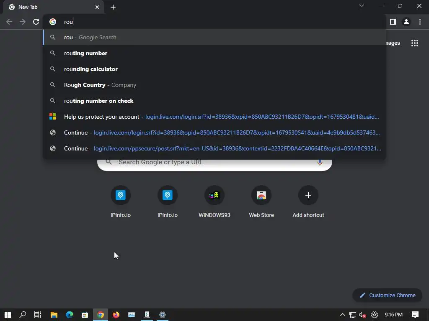This screenshot has width=429, height=321.
Task: Open 'Help us protect your account' suggestion
Action: click(x=214, y=117)
